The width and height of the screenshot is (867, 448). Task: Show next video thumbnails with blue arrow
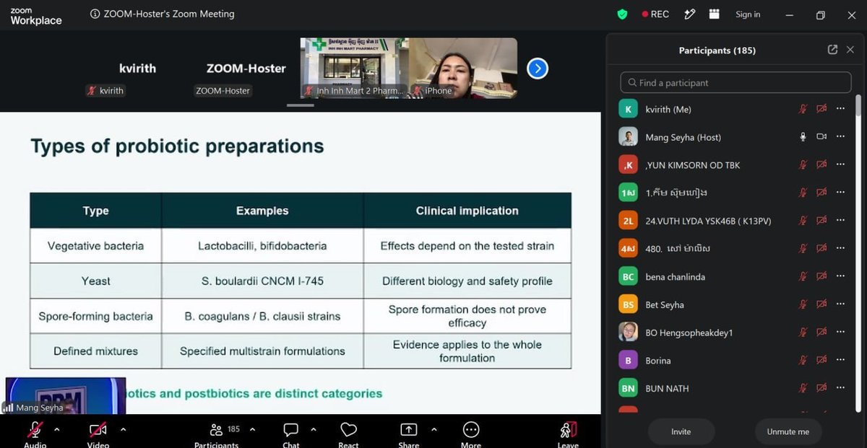click(x=538, y=69)
